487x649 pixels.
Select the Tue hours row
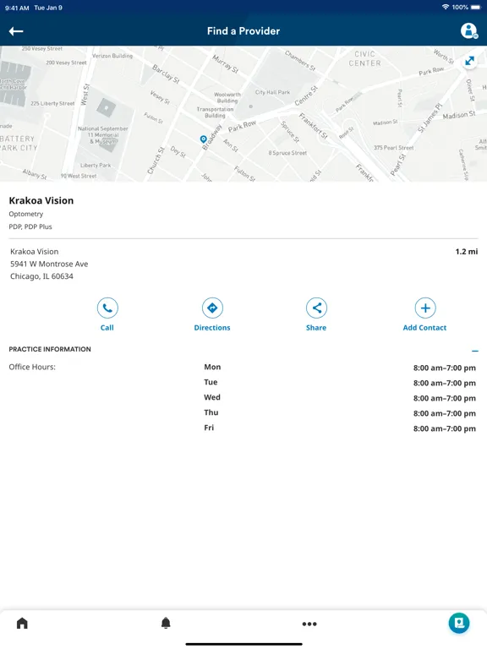340,383
